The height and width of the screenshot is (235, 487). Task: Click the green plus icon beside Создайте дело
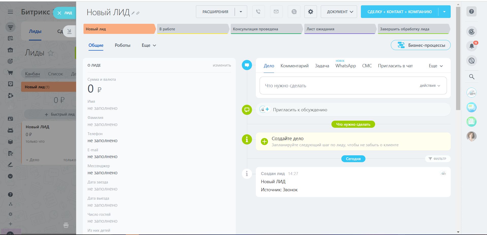click(264, 141)
